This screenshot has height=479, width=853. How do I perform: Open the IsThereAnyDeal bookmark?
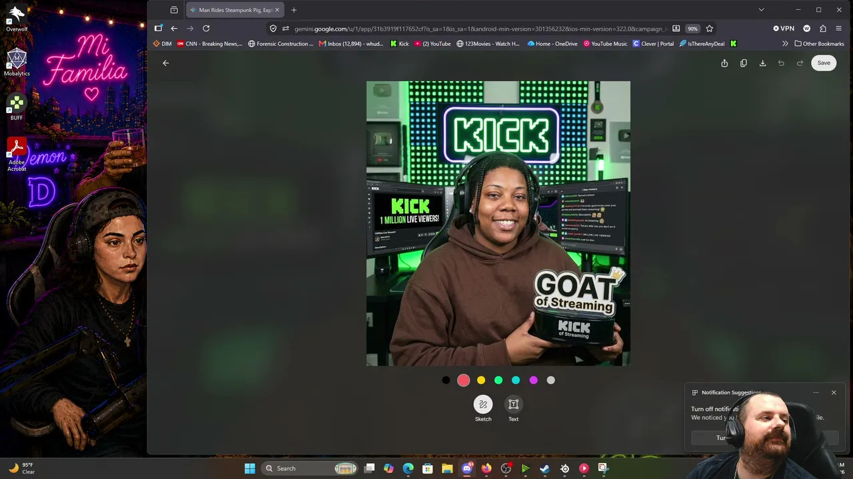point(702,44)
